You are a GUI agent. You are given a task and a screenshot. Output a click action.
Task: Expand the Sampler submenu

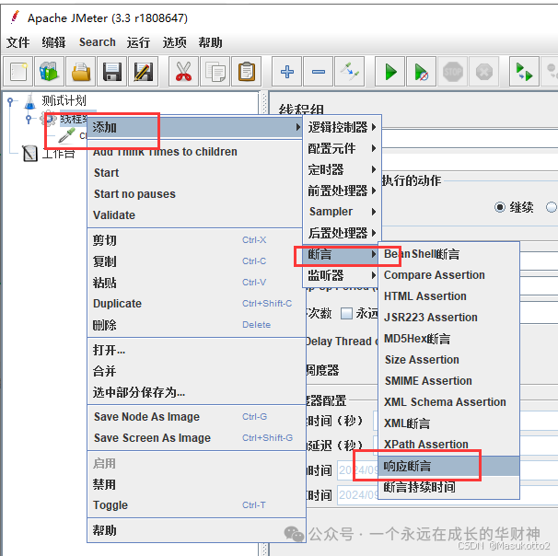(342, 212)
